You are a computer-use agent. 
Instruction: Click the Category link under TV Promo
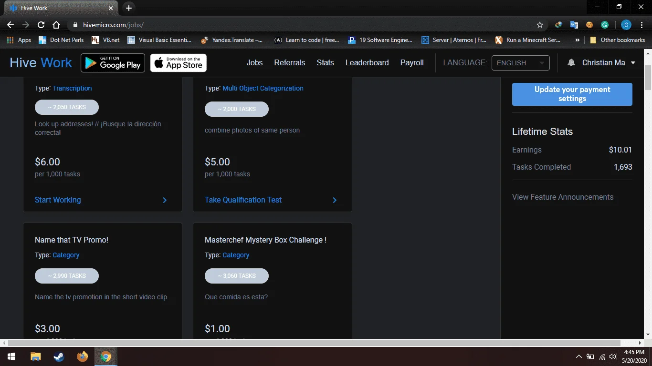coord(66,255)
